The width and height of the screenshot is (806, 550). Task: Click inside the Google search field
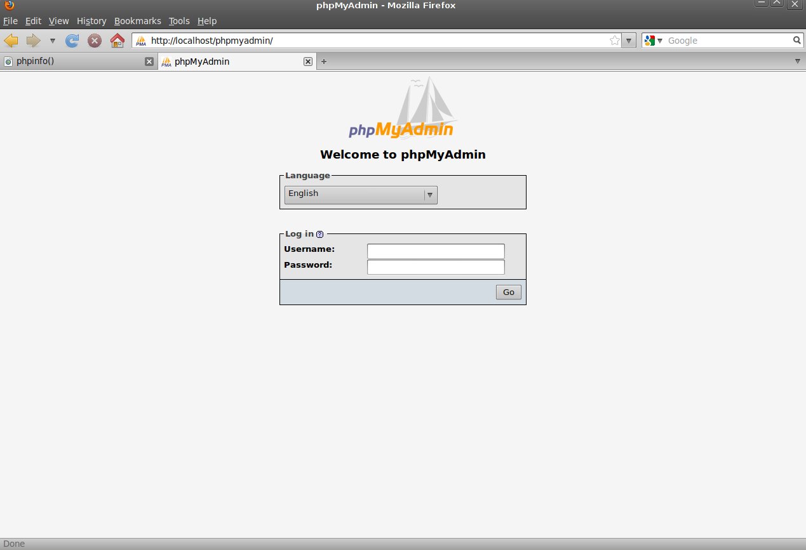click(x=729, y=41)
